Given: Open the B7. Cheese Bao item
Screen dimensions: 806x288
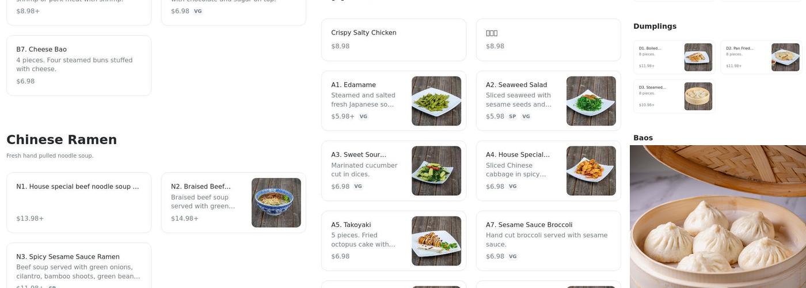Looking at the screenshot, I should (x=78, y=65).
